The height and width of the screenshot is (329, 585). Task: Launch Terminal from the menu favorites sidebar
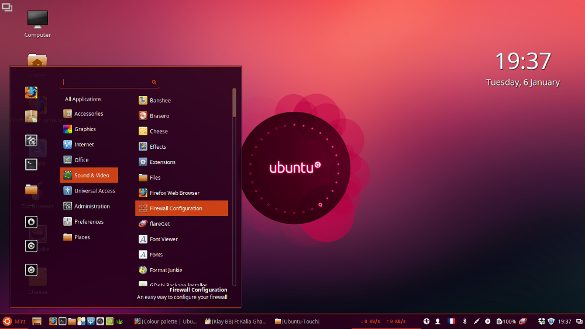(x=32, y=164)
